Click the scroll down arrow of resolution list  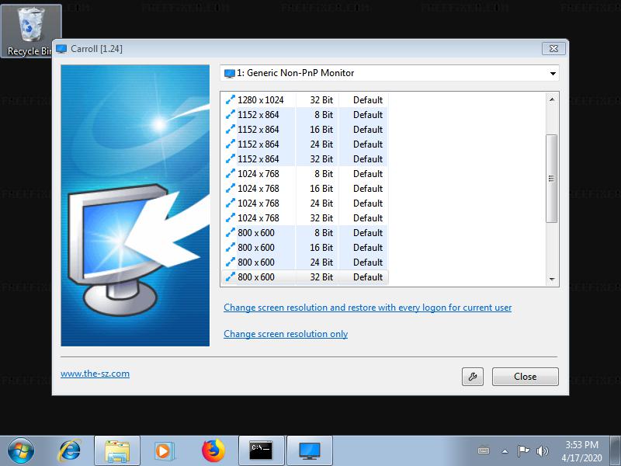(552, 280)
